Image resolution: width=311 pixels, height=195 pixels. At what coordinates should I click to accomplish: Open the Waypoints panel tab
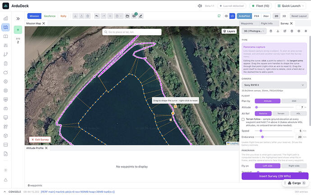pyautogui.click(x=247, y=23)
